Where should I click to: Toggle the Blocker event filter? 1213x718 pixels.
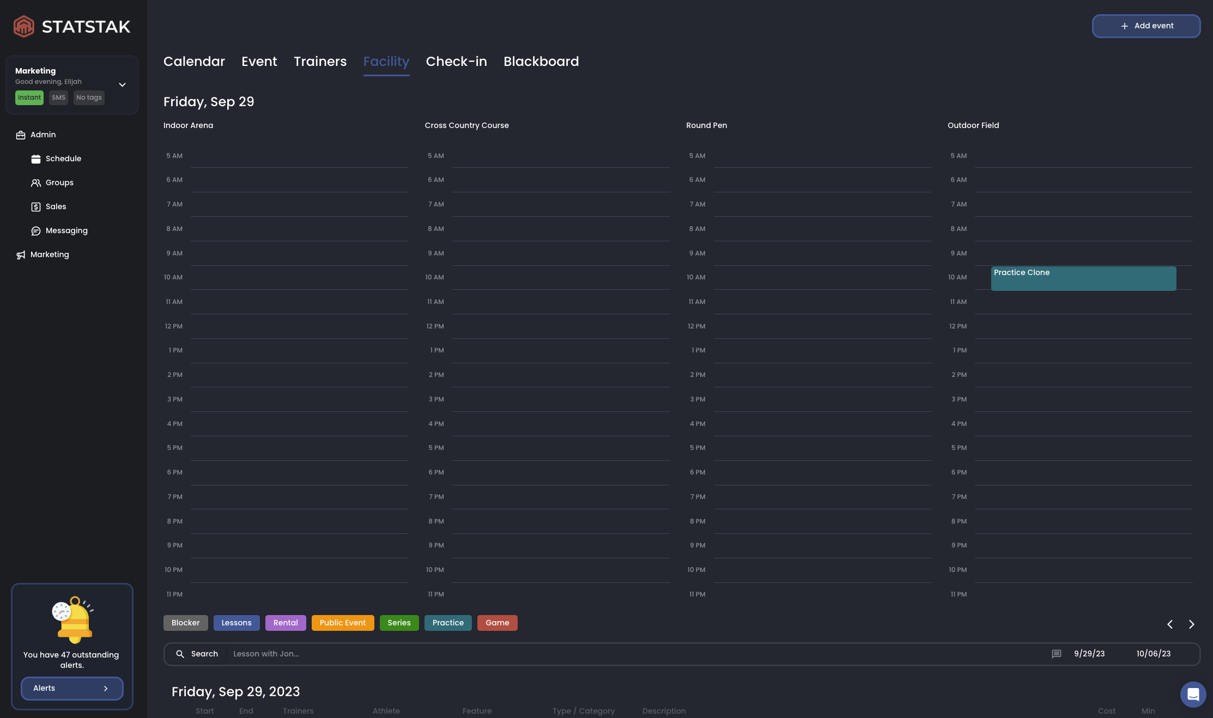[185, 623]
